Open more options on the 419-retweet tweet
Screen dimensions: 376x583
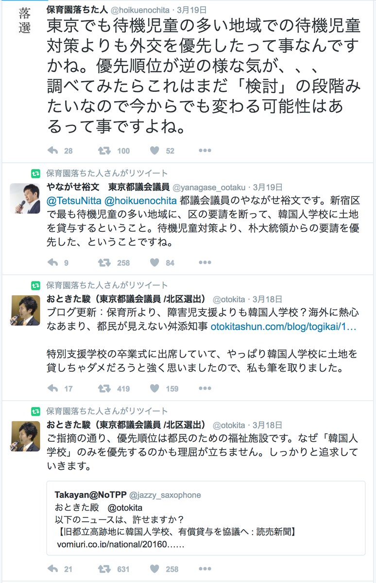(205, 388)
